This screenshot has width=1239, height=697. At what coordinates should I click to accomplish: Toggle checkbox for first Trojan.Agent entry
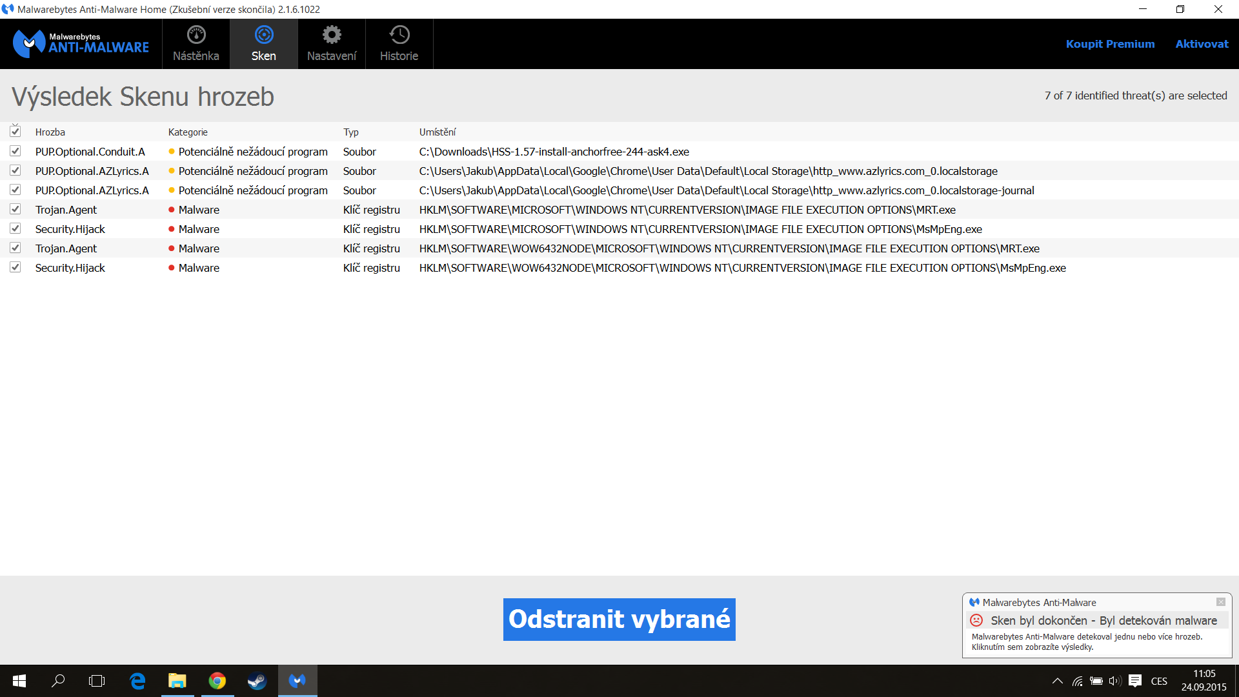[x=15, y=209]
